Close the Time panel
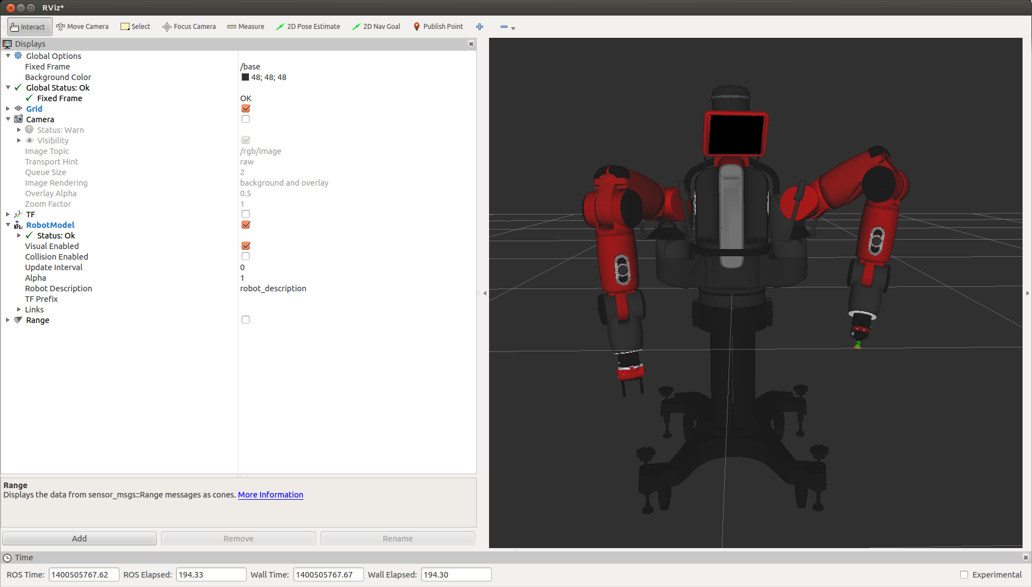Image resolution: width=1032 pixels, height=587 pixels. tap(1025, 558)
